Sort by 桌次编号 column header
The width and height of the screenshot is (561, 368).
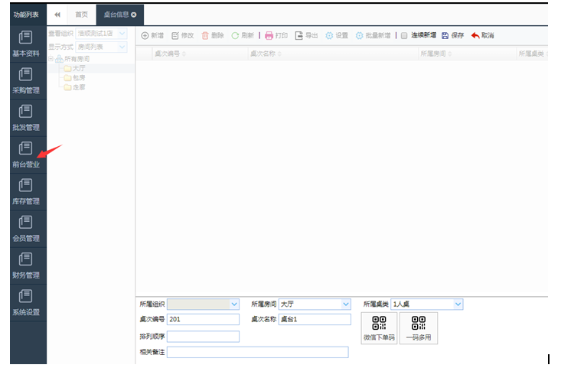click(x=170, y=54)
